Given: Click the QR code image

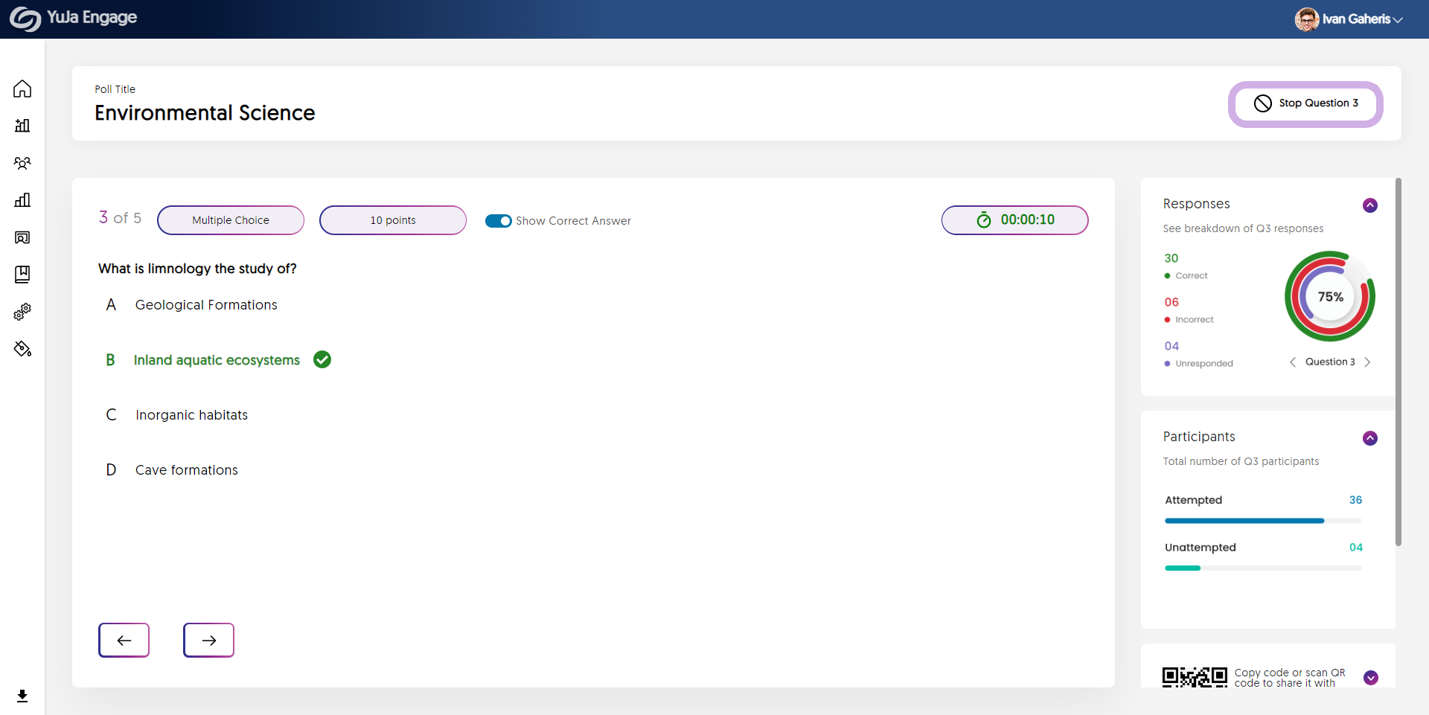Looking at the screenshot, I should [x=1195, y=677].
